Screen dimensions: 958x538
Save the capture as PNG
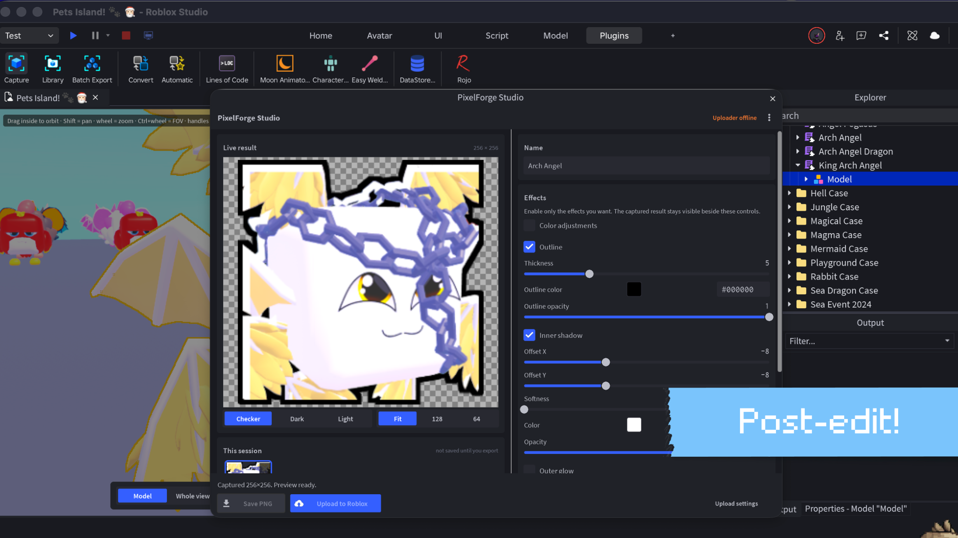pos(251,504)
